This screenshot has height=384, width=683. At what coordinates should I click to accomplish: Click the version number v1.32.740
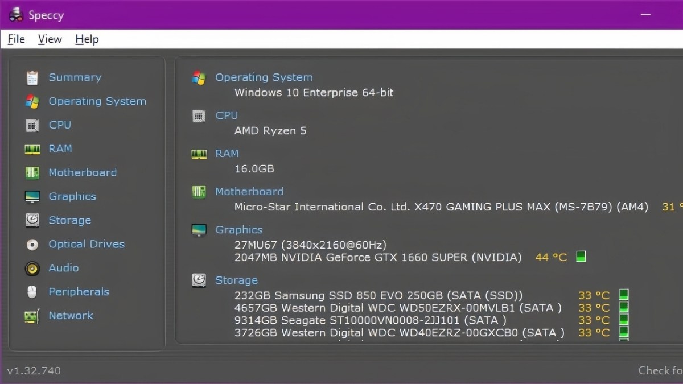pyautogui.click(x=34, y=371)
